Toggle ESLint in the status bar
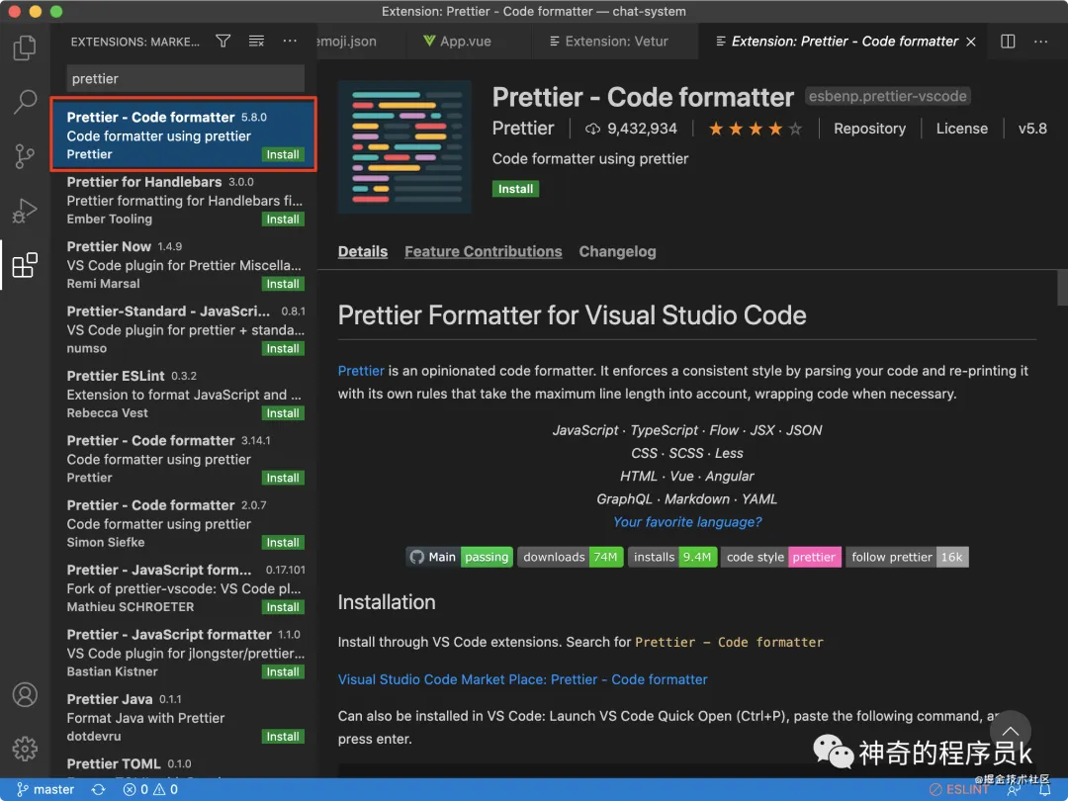Image resolution: width=1068 pixels, height=801 pixels. pyautogui.click(x=958, y=790)
